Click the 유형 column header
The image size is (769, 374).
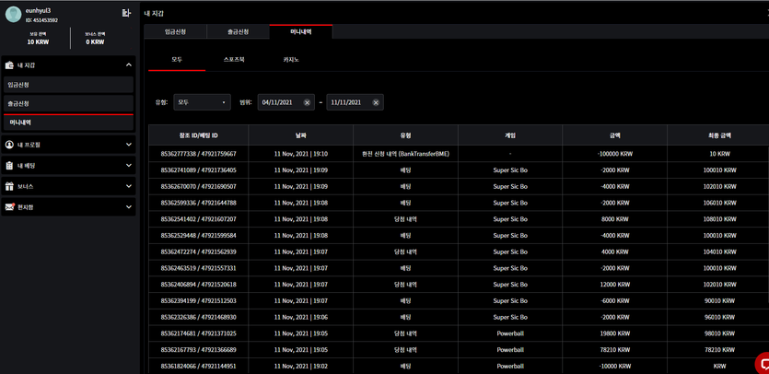click(x=405, y=135)
